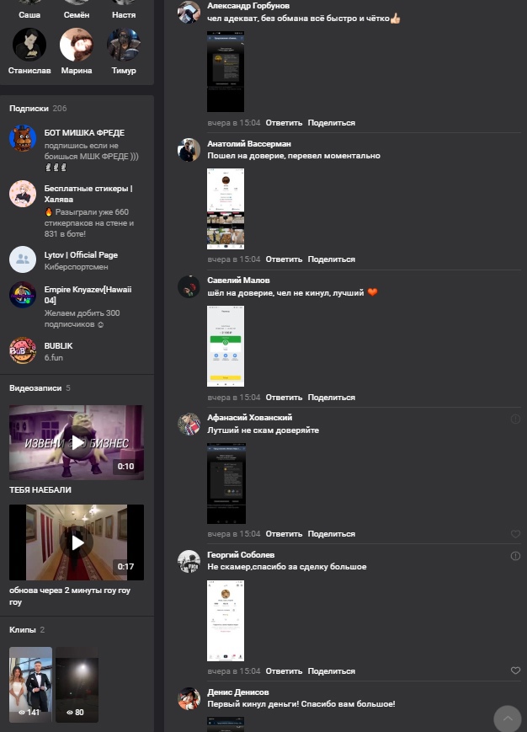Play the 0:17 corridor video
The width and height of the screenshot is (527, 732).
tap(77, 542)
